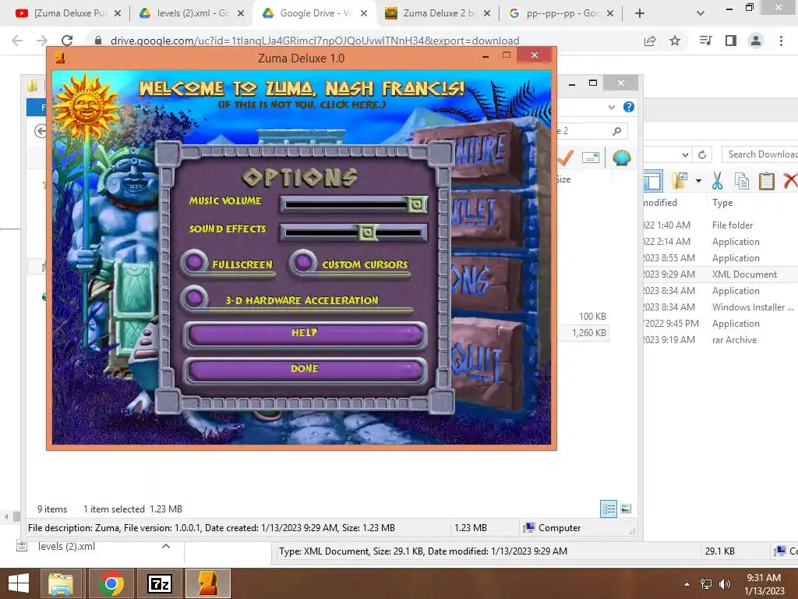Refresh the Downloads folder view
Screen dimensions: 798x599
[702, 155]
